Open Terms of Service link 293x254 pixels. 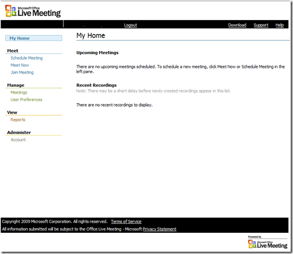click(126, 221)
